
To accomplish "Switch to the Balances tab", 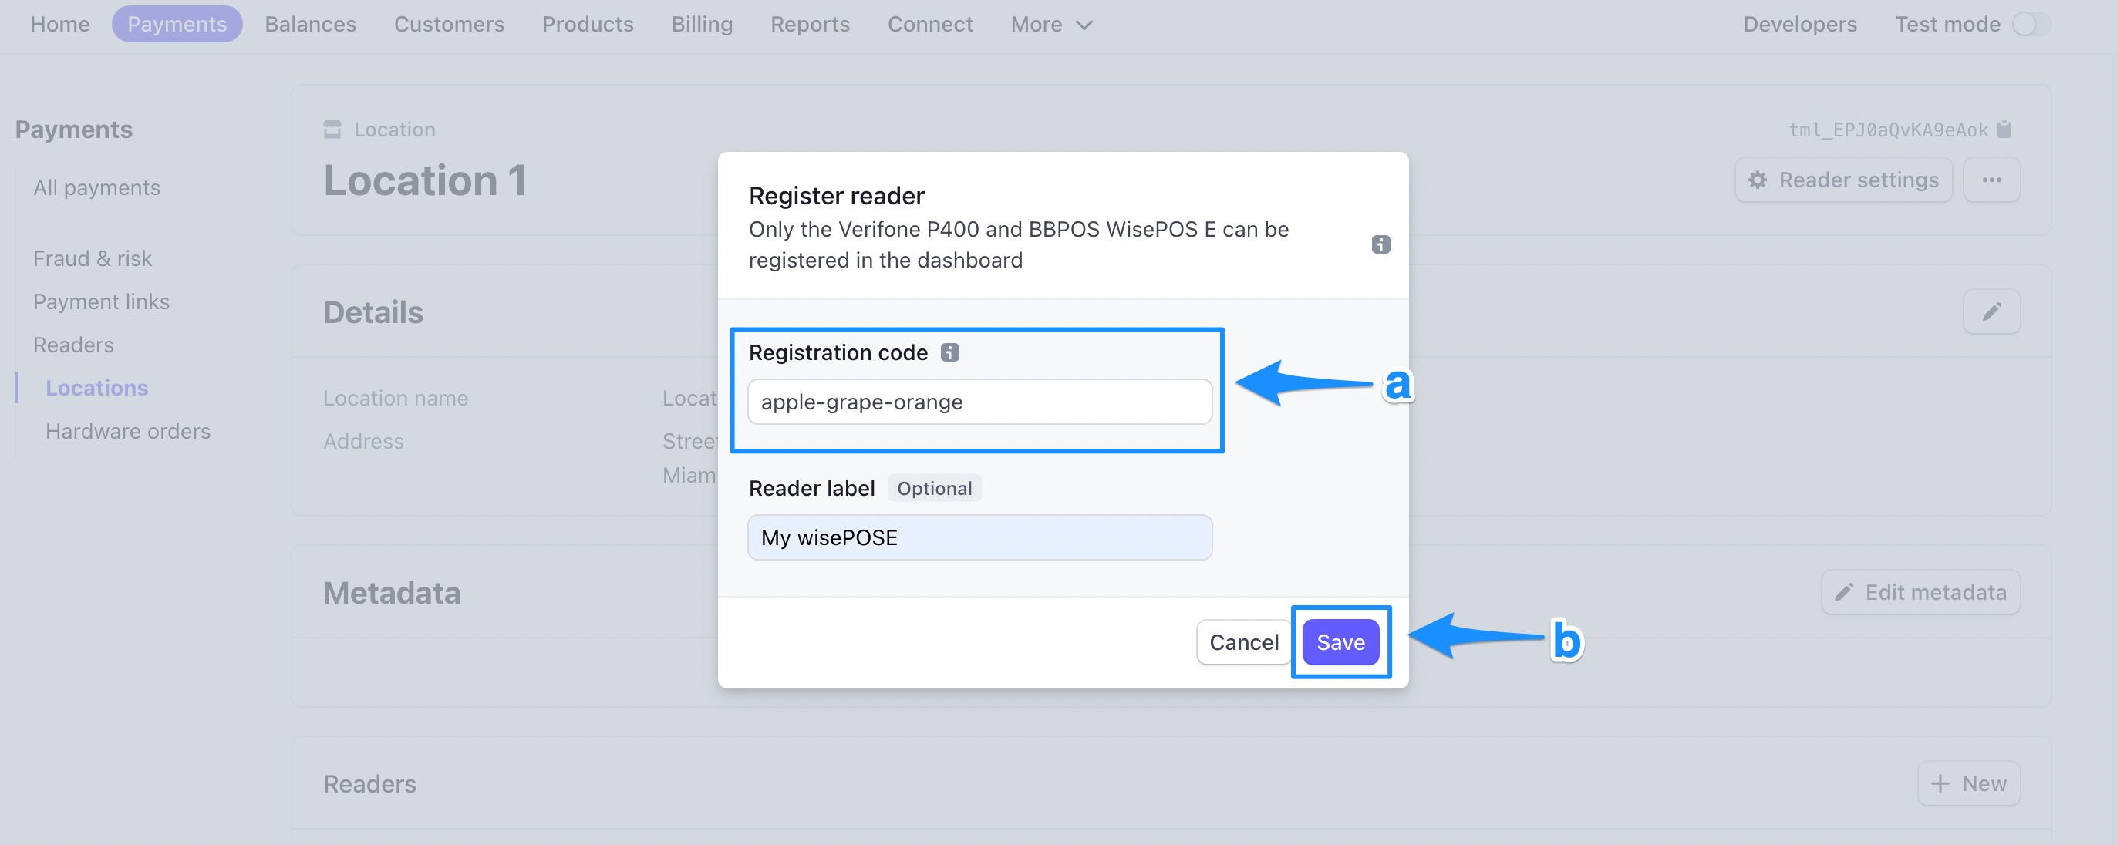I will point(309,24).
